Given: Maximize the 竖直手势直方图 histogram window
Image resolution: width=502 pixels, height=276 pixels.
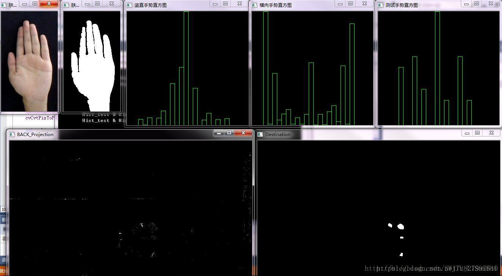Looking at the screenshot, I should pyautogui.click(x=225, y=3).
